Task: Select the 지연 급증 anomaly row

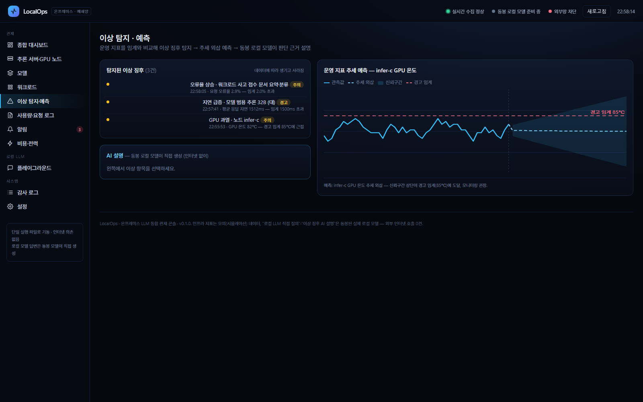Action: tap(205, 105)
